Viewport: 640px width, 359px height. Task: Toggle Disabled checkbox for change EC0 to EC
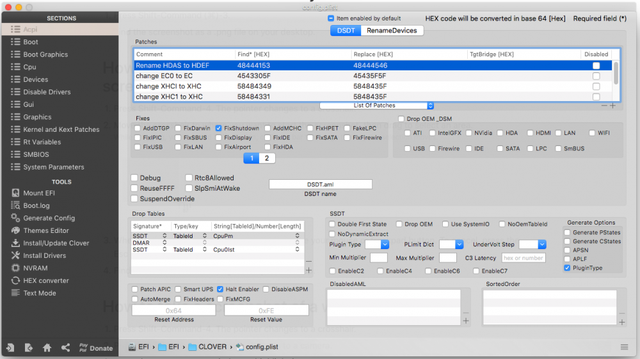coord(596,76)
